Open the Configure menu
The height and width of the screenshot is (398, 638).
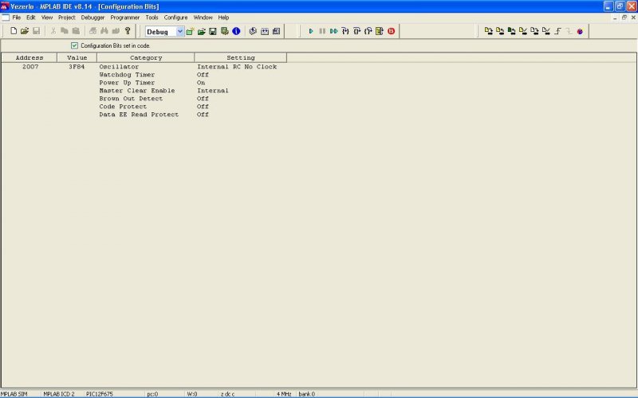tap(175, 18)
